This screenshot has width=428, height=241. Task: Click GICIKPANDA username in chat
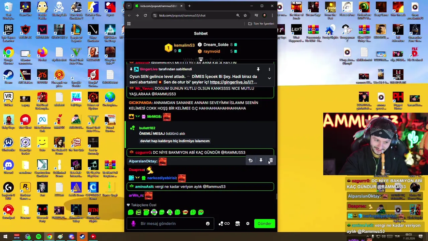pyautogui.click(x=140, y=103)
